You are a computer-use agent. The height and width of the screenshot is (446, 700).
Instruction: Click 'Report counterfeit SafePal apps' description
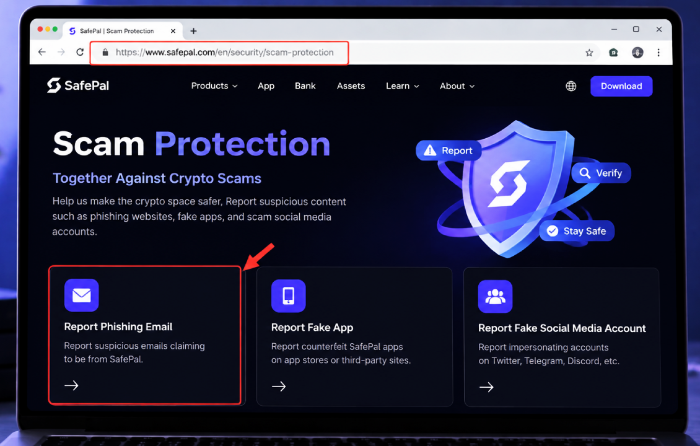pos(337,346)
